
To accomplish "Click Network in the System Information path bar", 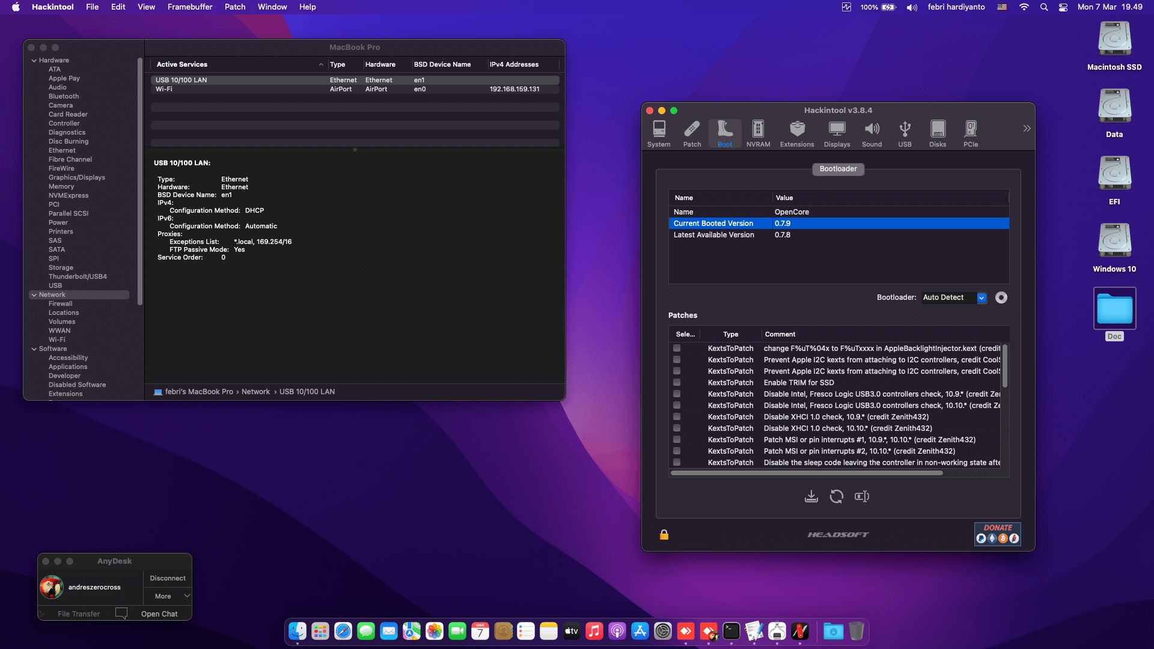I will (x=255, y=392).
